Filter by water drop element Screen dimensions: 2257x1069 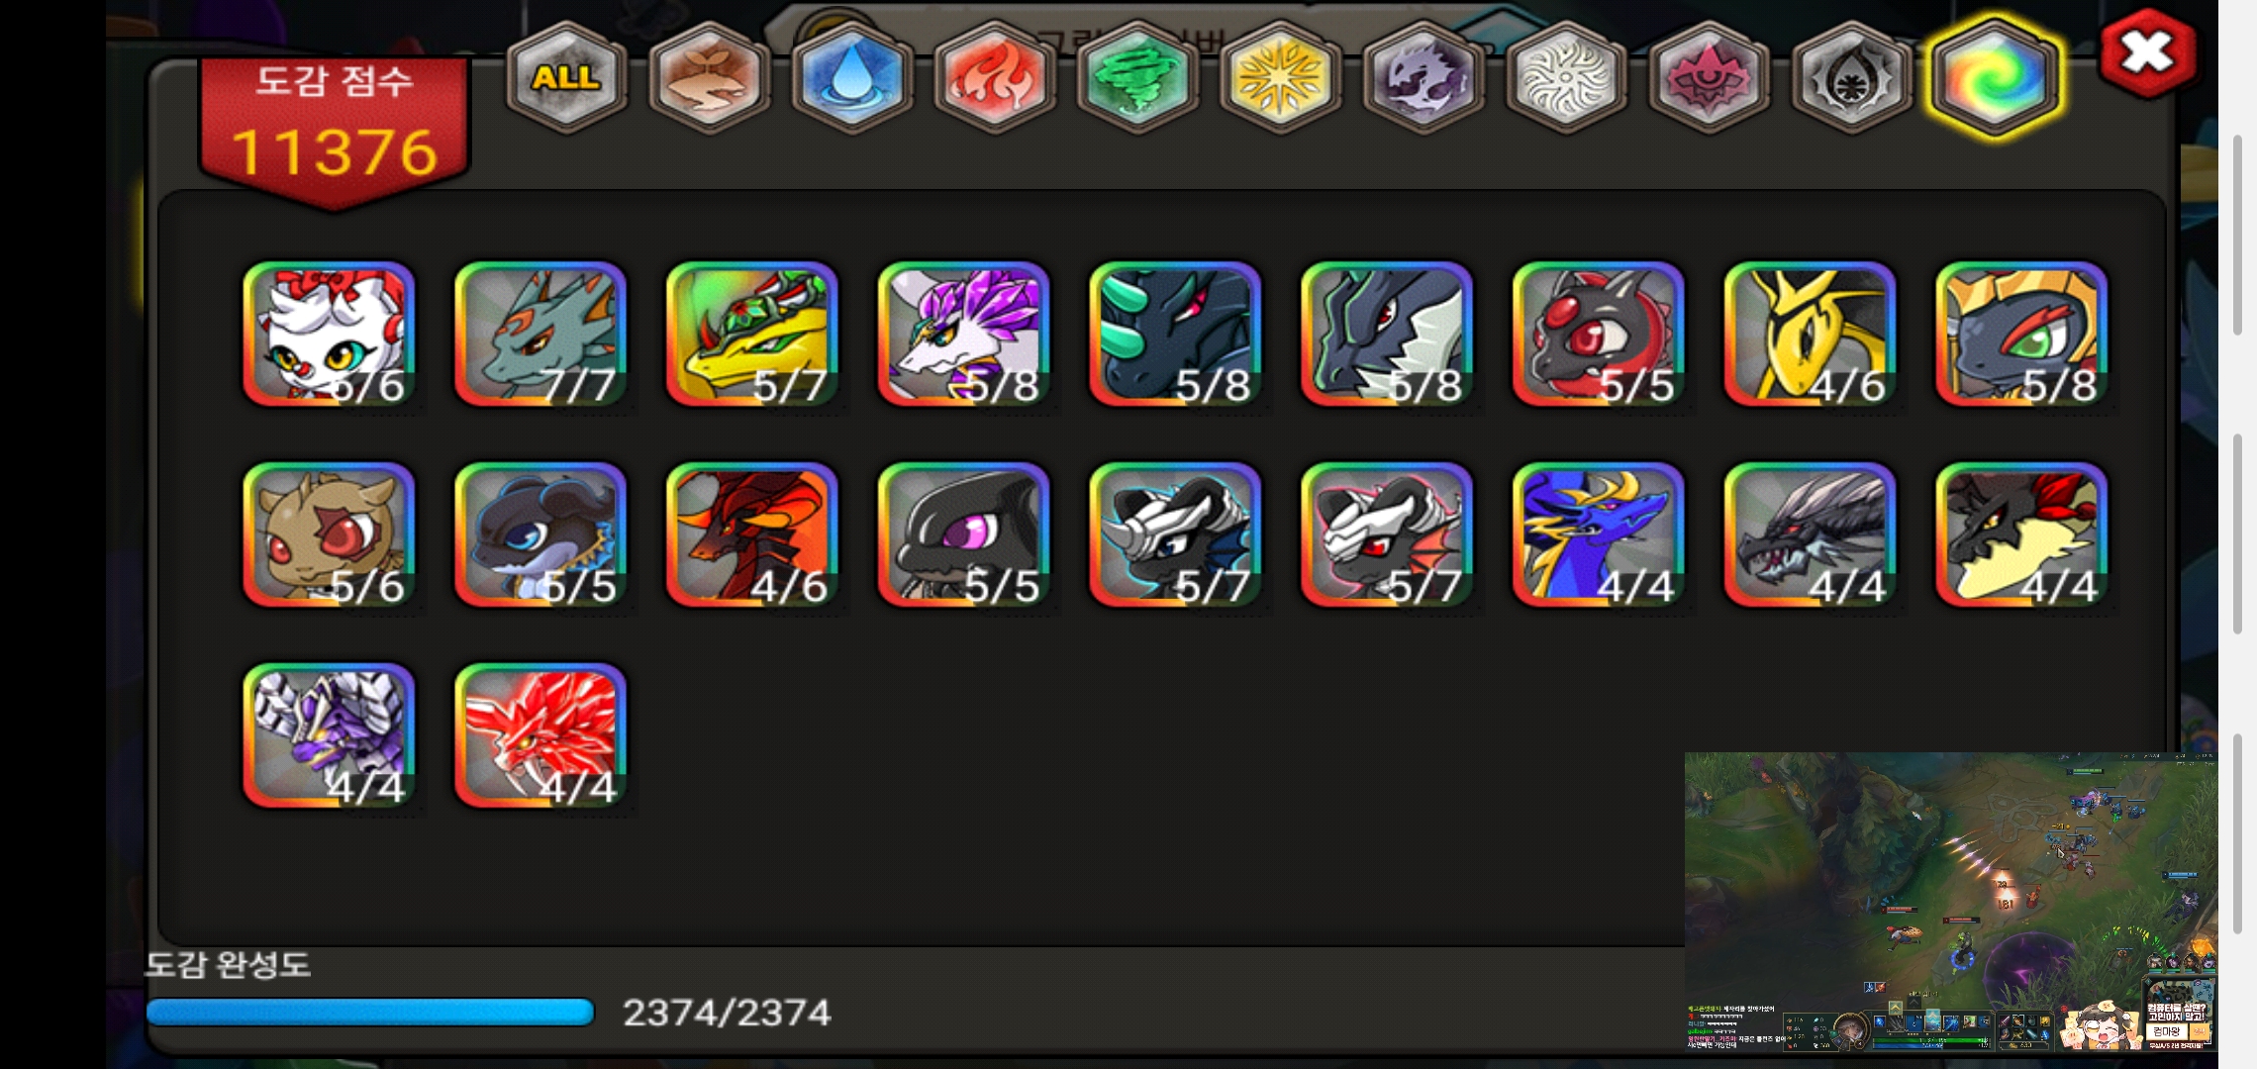(850, 78)
